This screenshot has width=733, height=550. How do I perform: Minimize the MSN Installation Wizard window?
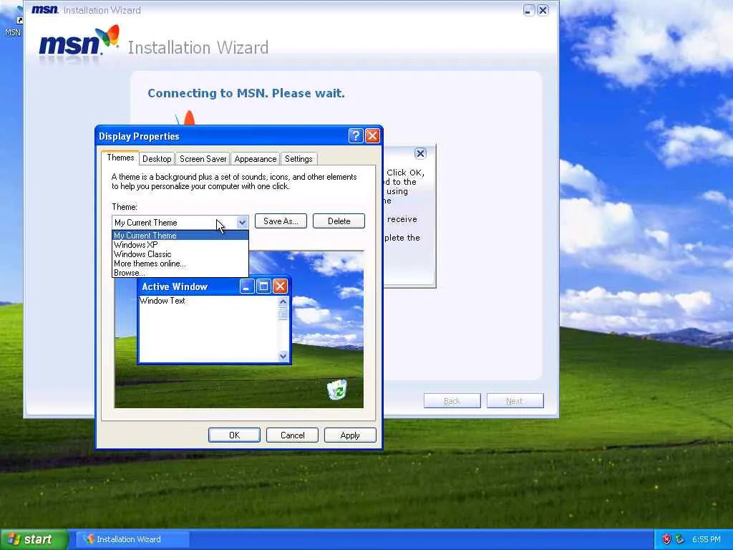529,10
